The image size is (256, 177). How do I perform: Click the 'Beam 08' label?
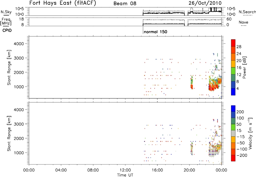(x=125, y=4)
